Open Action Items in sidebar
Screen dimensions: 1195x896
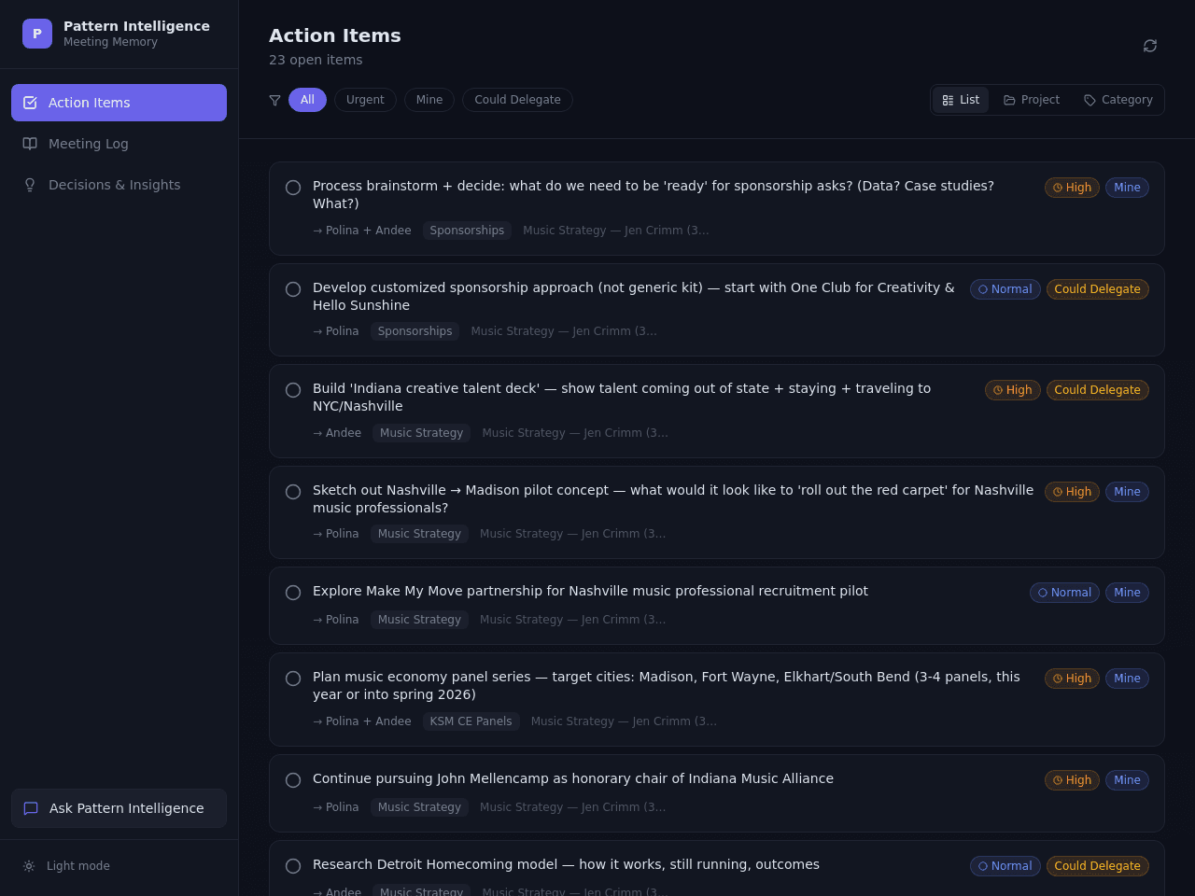pos(119,103)
